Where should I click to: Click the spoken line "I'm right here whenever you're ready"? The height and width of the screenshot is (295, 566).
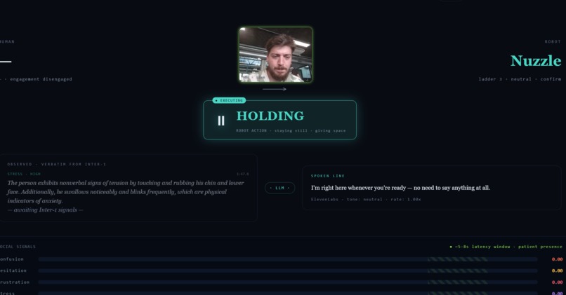pyautogui.click(x=400, y=188)
